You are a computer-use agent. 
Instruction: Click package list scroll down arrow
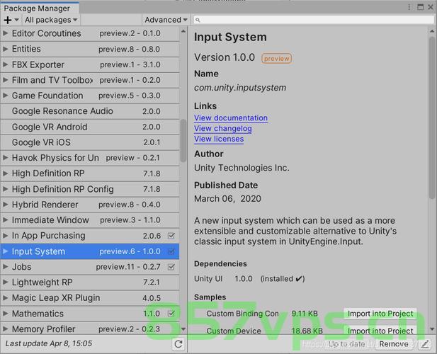point(183,329)
